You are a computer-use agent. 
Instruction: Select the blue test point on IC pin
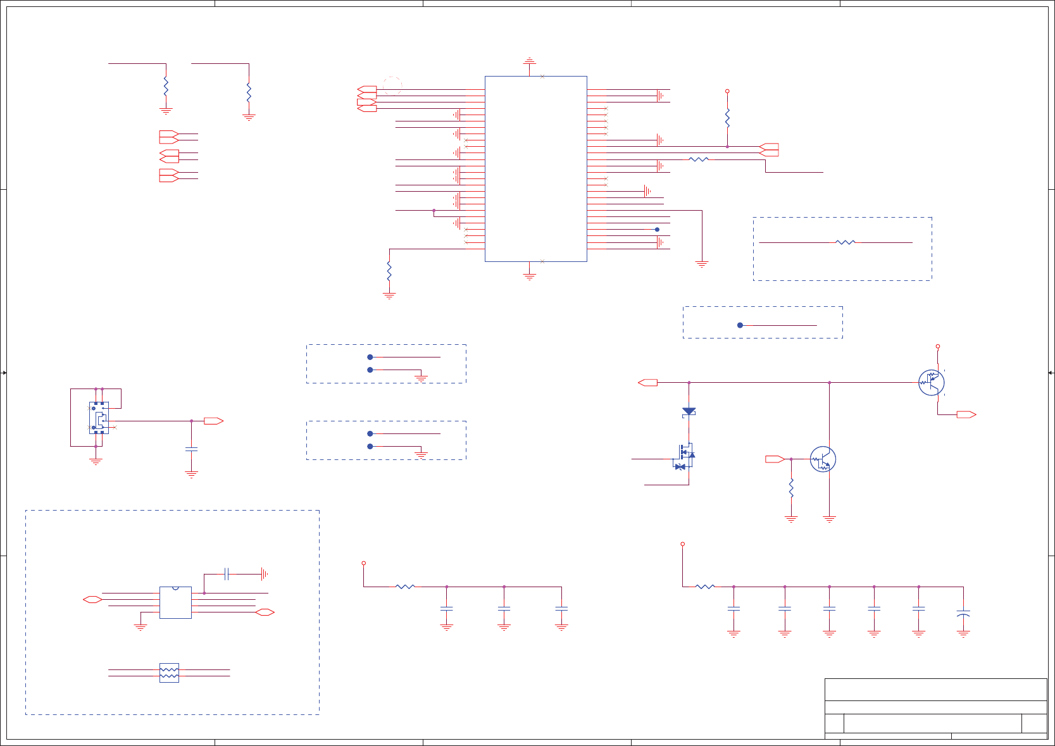pos(657,230)
